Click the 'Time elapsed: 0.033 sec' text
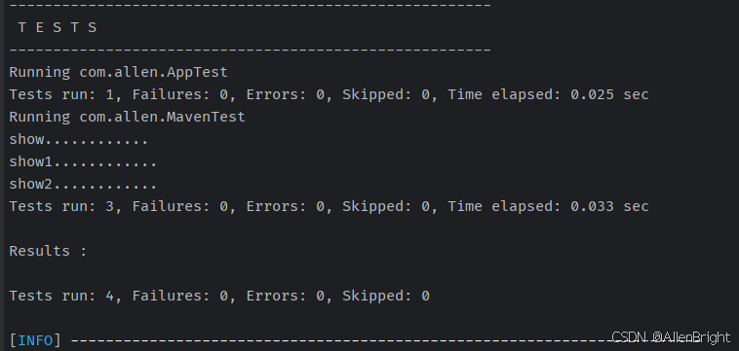739x351 pixels. pos(548,207)
